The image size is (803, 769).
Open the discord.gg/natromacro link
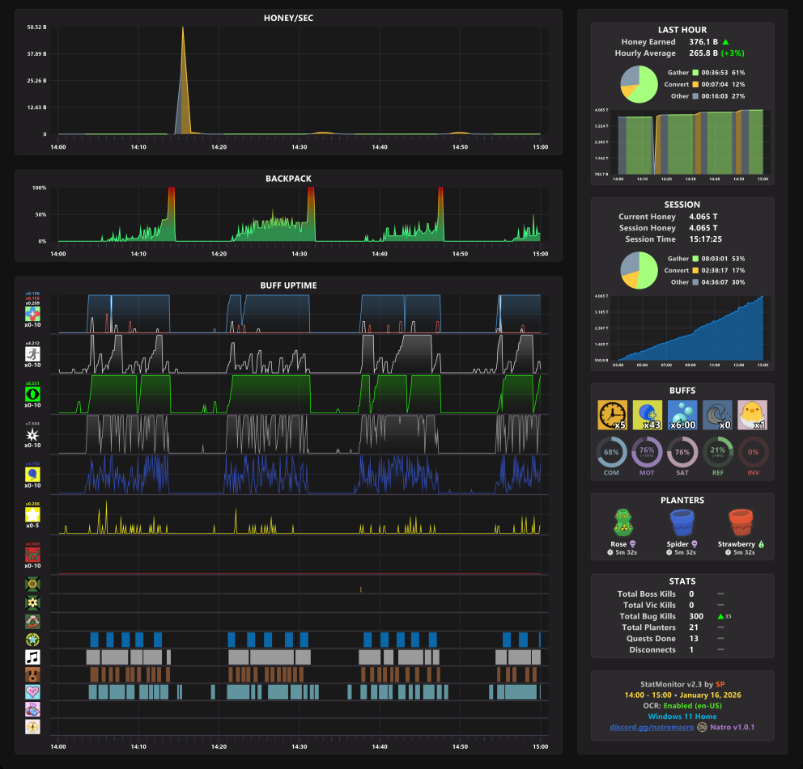(652, 727)
